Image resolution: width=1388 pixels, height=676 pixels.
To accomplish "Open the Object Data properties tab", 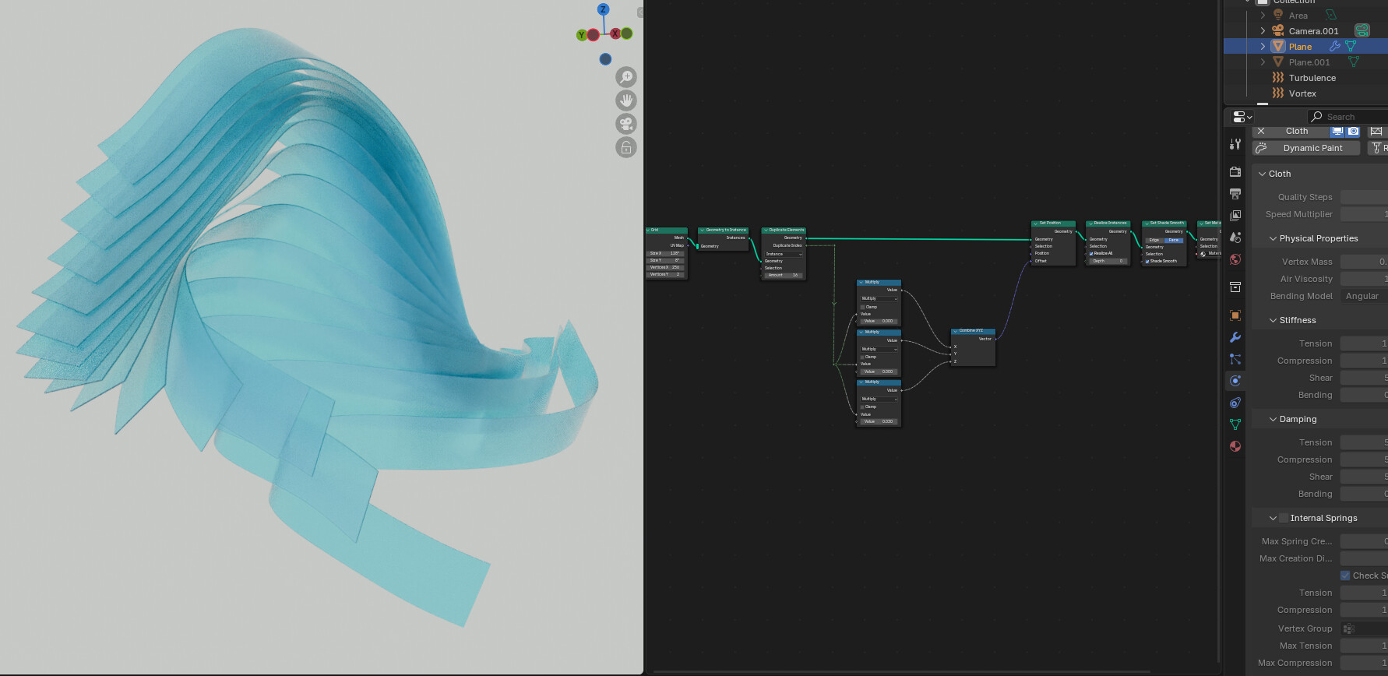I will point(1235,424).
